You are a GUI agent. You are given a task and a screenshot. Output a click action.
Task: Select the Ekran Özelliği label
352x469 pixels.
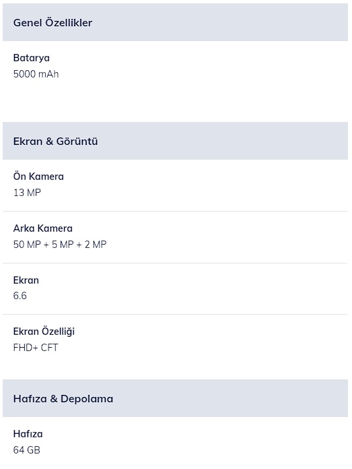click(44, 332)
